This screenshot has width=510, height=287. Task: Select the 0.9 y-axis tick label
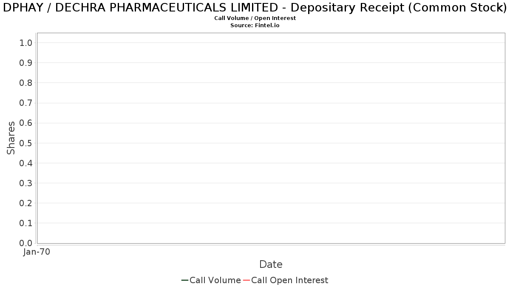pos(26,63)
